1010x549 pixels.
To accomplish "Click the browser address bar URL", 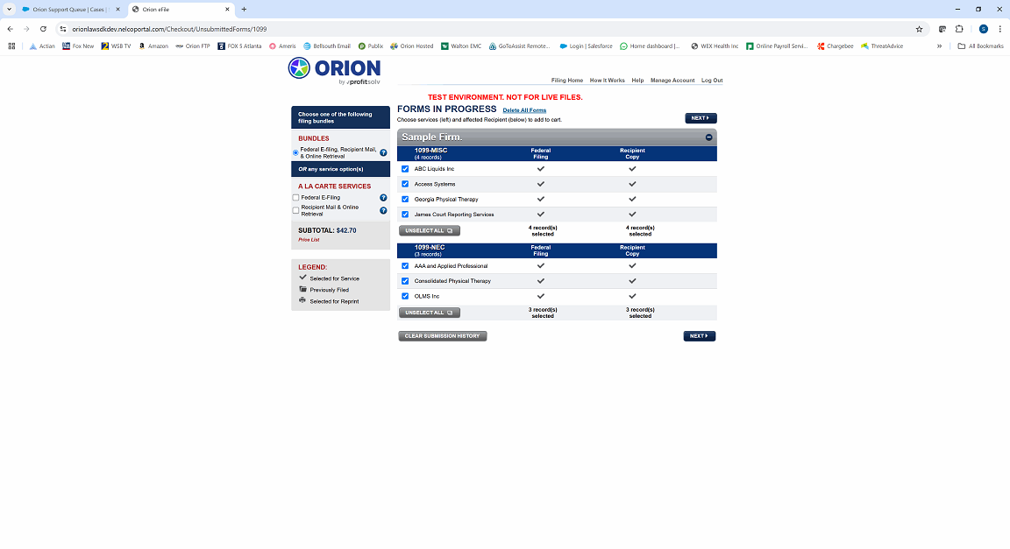I will click(169, 29).
